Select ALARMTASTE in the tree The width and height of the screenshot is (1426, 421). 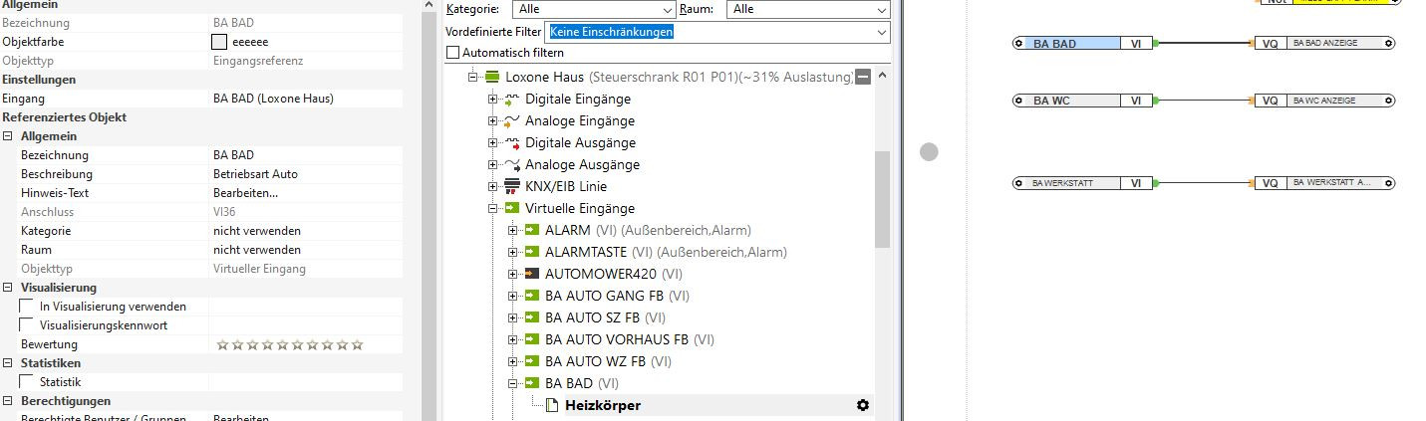[586, 252]
